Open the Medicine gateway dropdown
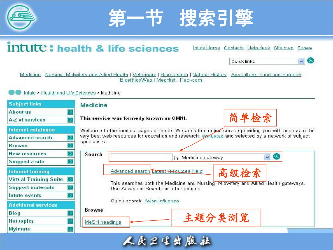The width and height of the screenshot is (333, 250). coord(225,158)
